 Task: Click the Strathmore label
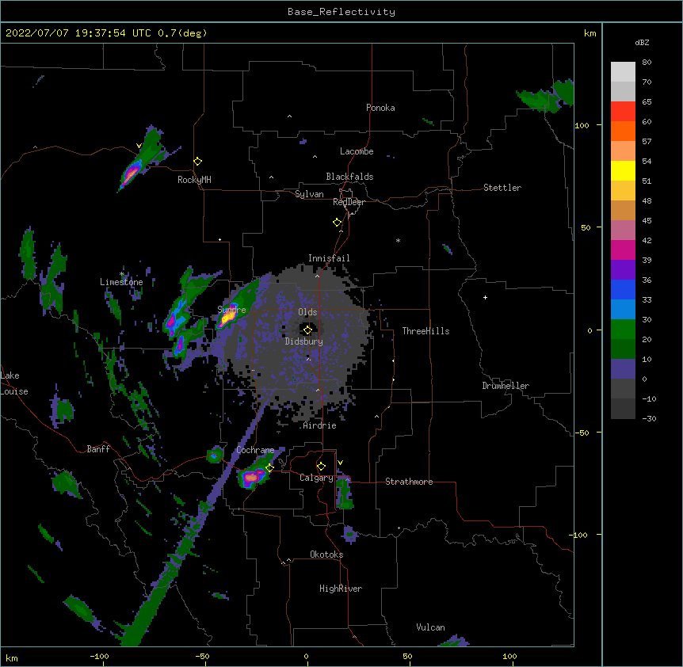pyautogui.click(x=409, y=482)
